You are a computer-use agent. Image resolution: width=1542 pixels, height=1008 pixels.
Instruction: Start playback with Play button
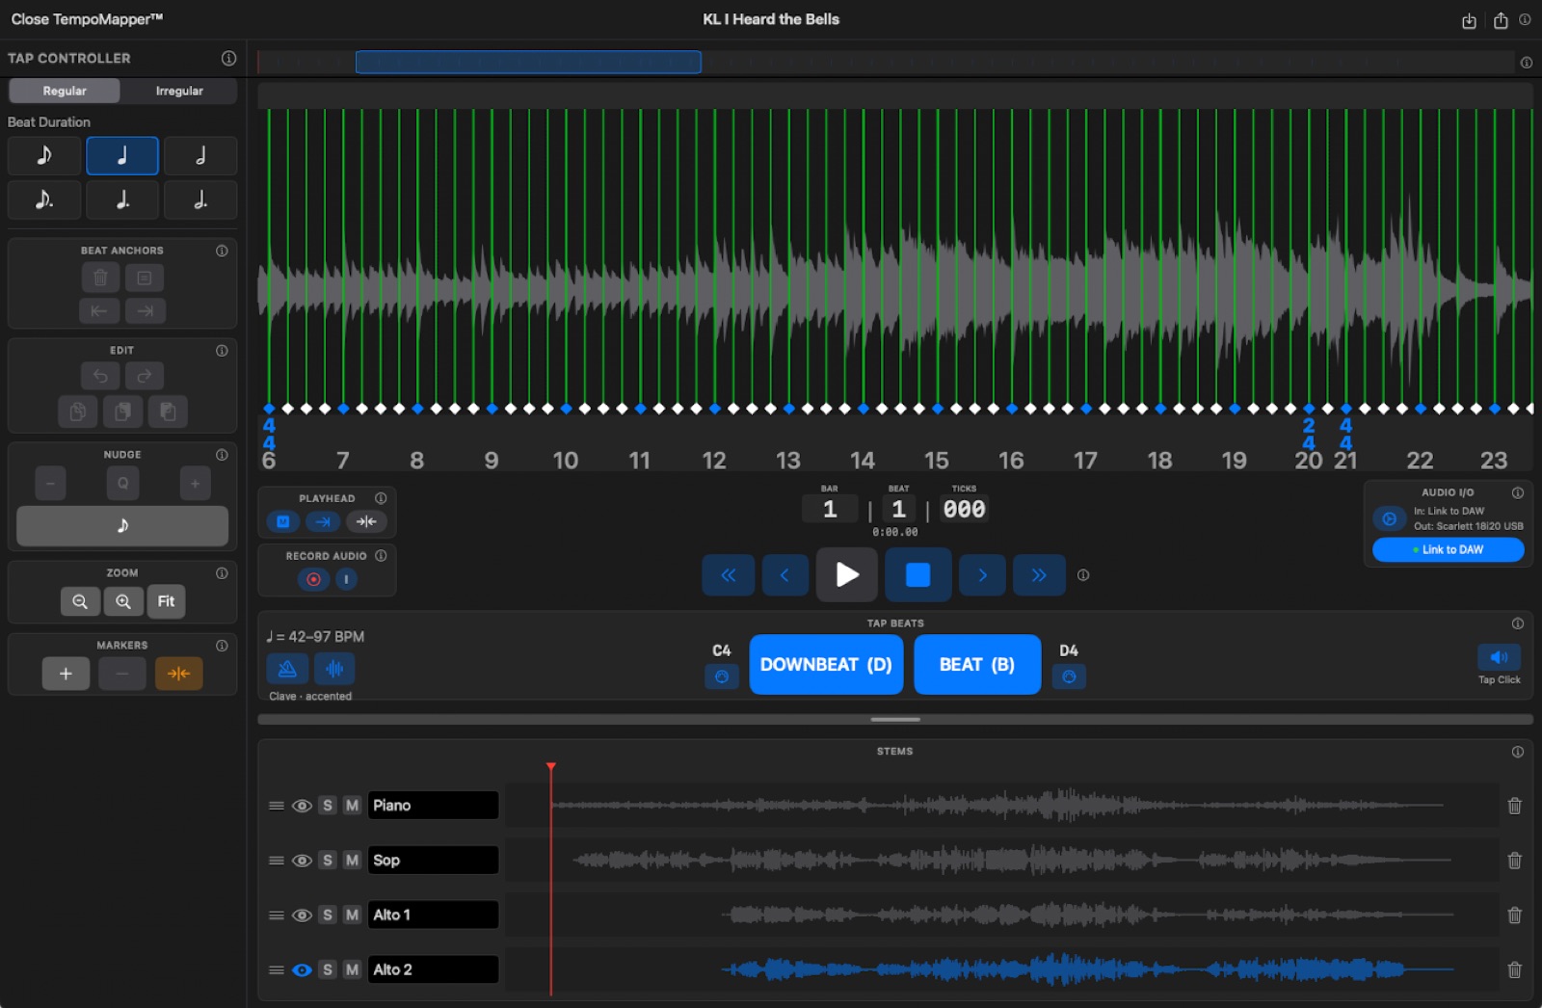click(x=847, y=575)
